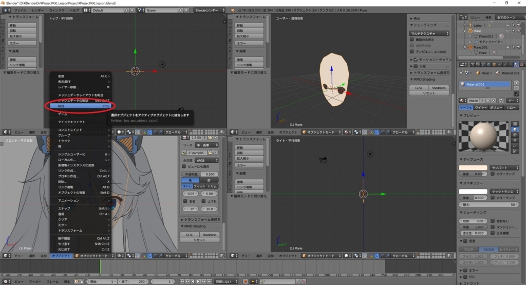Open the ランバート diffuse shader dropdown
The width and height of the screenshot is (526, 285).
pyautogui.click(x=504, y=167)
